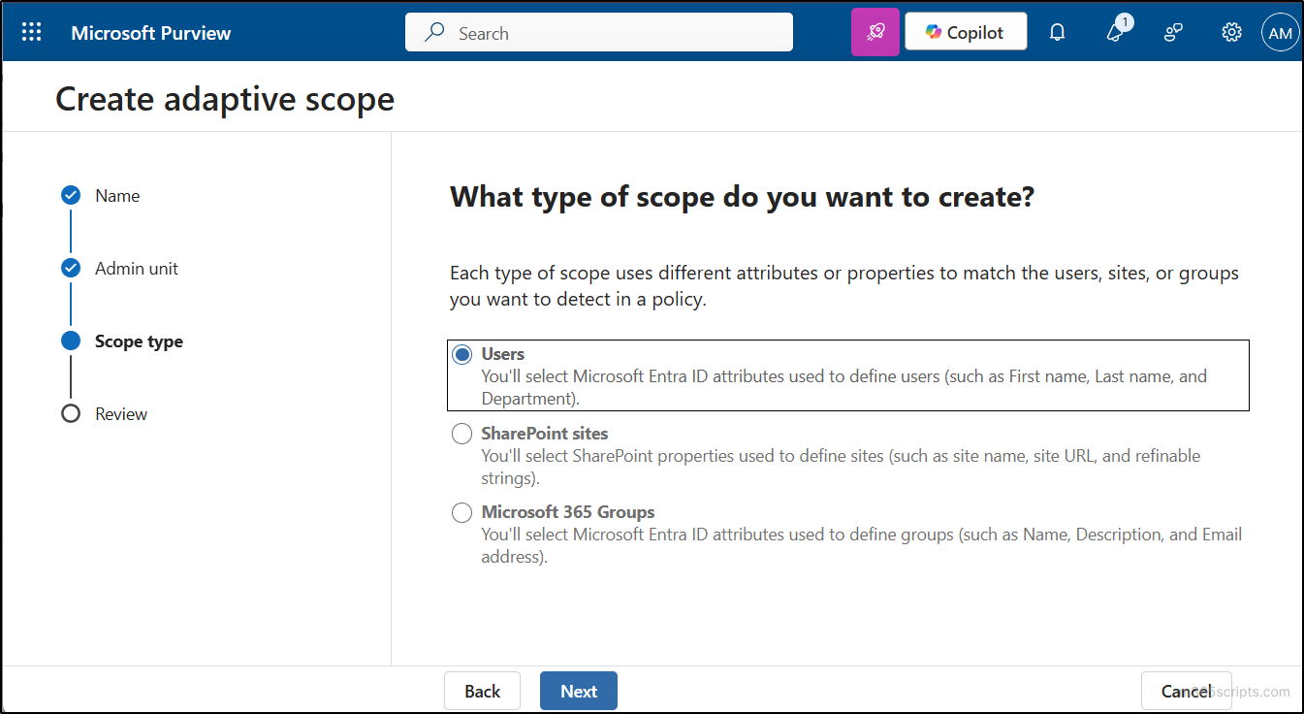The image size is (1304, 714).
Task: Click the Admin unit step checkmark icon
Action: click(71, 268)
